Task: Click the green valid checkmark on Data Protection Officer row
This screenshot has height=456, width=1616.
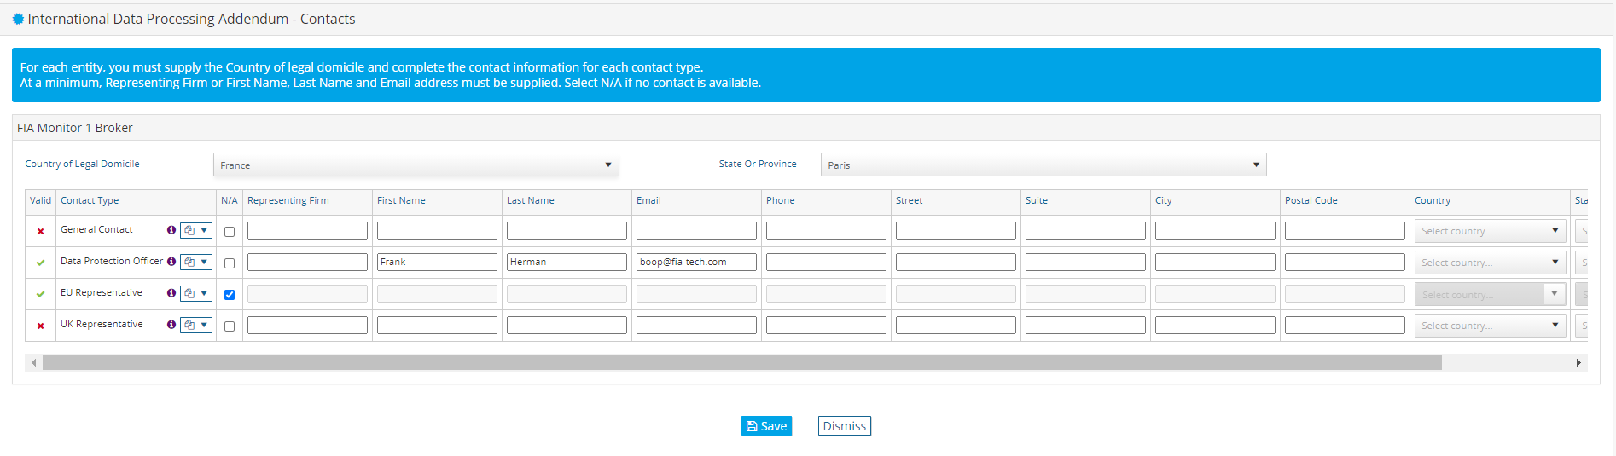Action: 40,263
